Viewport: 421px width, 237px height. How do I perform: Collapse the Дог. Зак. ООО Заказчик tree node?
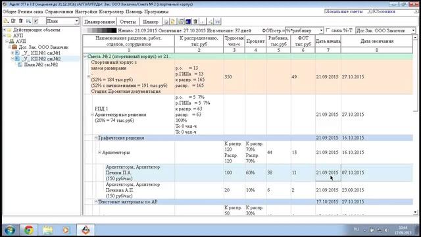click(x=10, y=47)
